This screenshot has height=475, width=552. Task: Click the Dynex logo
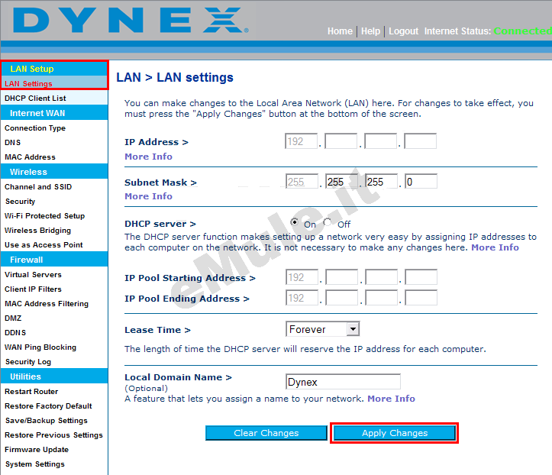pos(131,20)
